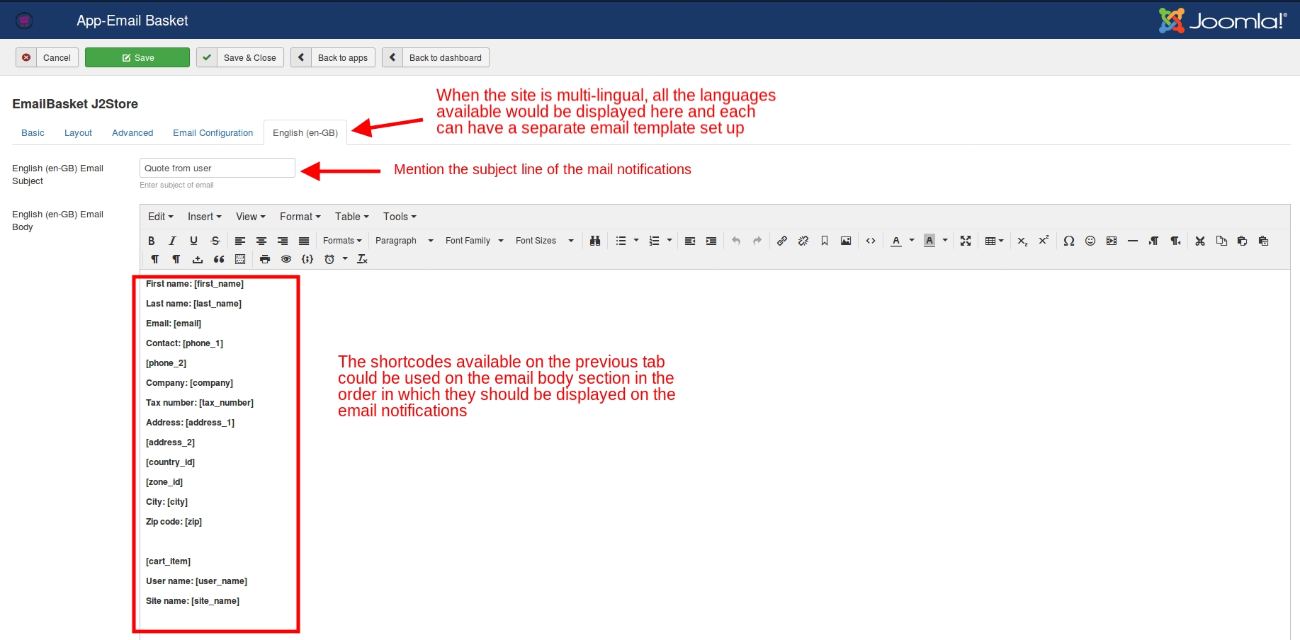Click the eye preview icon
The image size is (1300, 640).
click(286, 259)
